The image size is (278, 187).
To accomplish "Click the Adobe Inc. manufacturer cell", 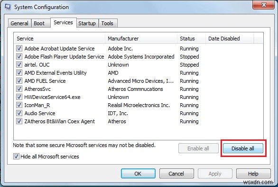I will point(120,49).
